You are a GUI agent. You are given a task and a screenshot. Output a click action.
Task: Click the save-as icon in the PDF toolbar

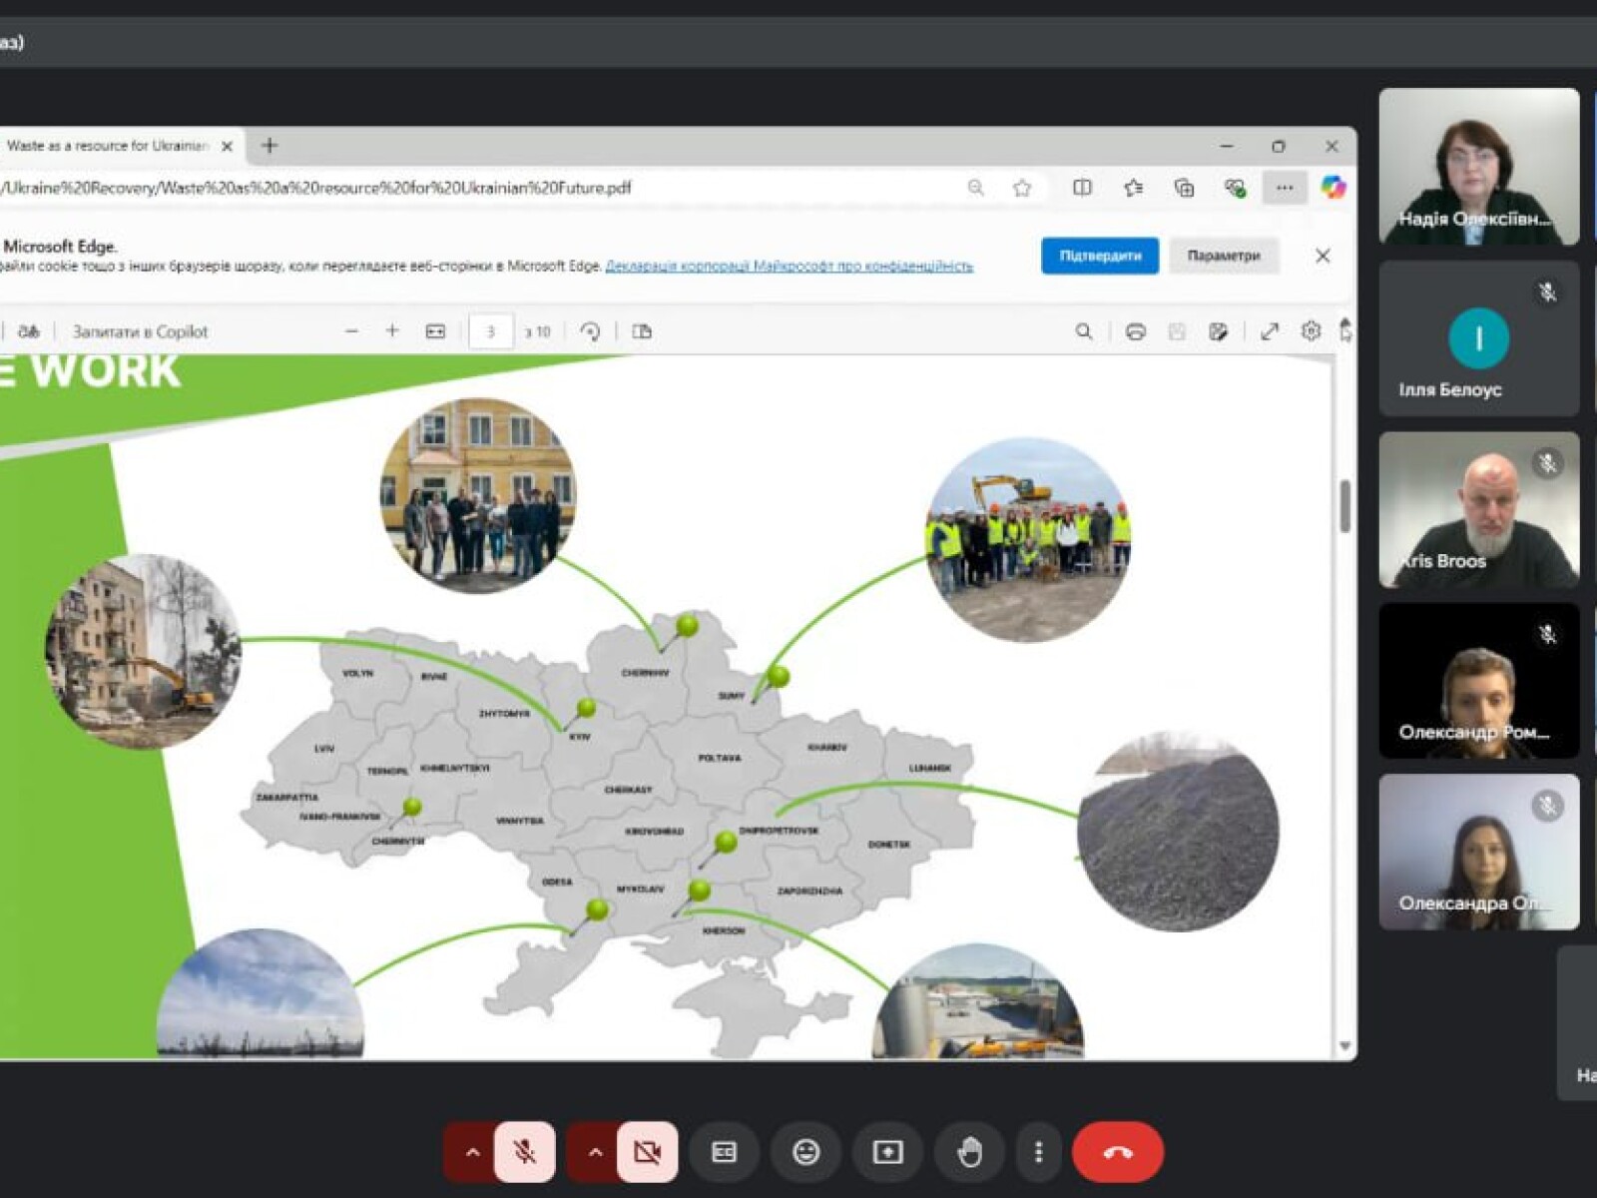pyautogui.click(x=1218, y=331)
